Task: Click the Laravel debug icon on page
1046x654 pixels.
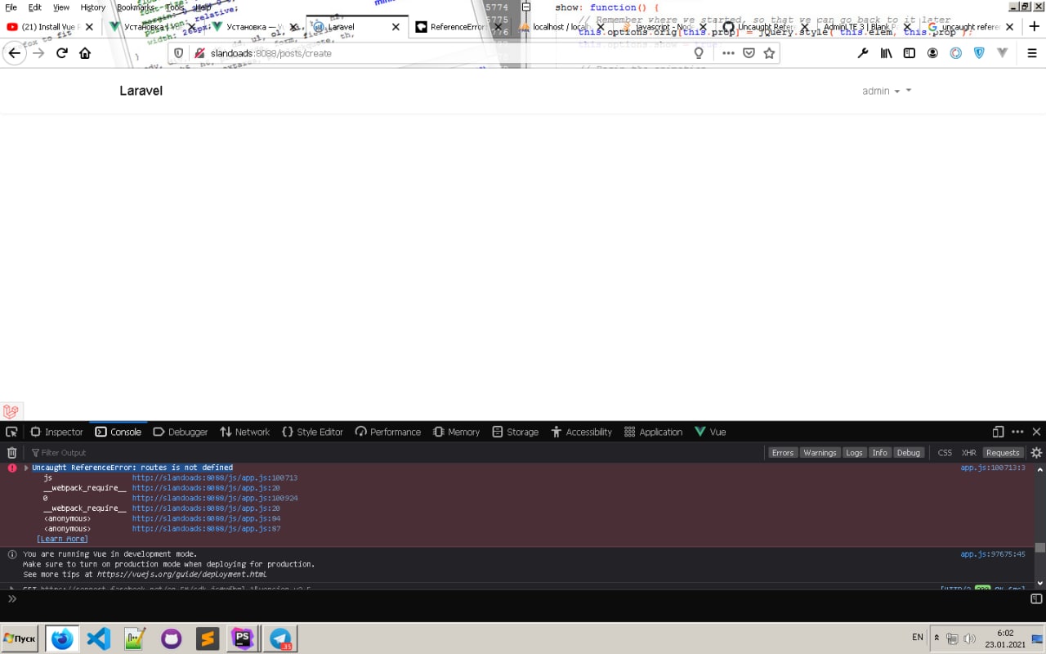Action: (11, 411)
